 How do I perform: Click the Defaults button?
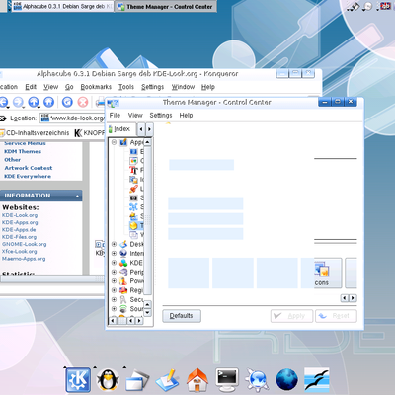point(182,316)
